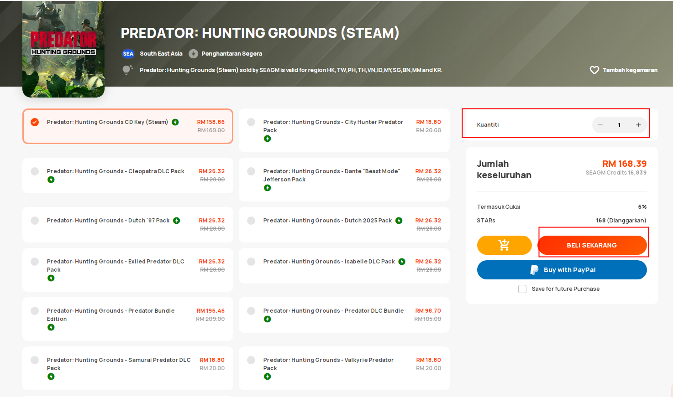Select the Valkyrie Predator Pack radio

[x=251, y=360]
